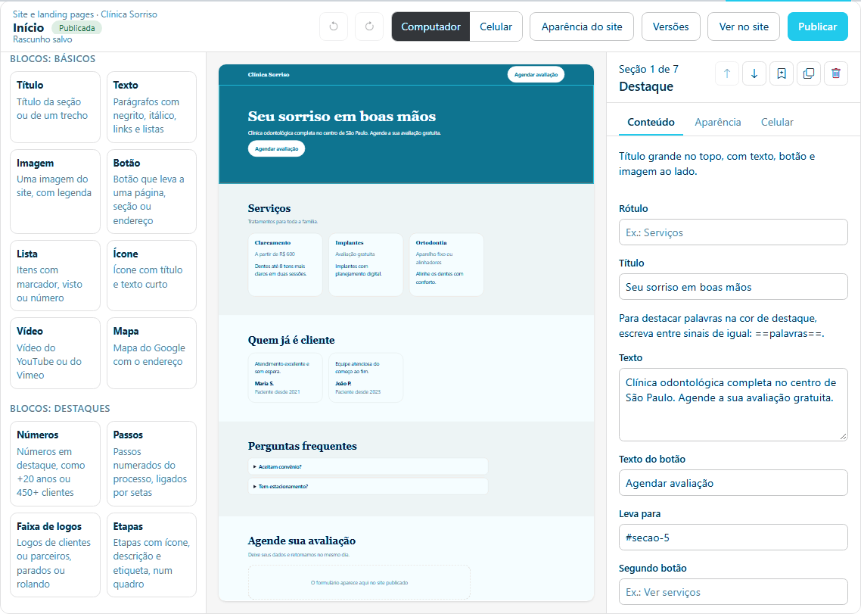Screen dimensions: 861x614
Task: Focus the Segundo botão input field
Action: coord(733,592)
